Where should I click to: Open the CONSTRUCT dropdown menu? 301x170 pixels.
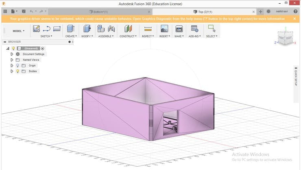pyautogui.click(x=128, y=36)
